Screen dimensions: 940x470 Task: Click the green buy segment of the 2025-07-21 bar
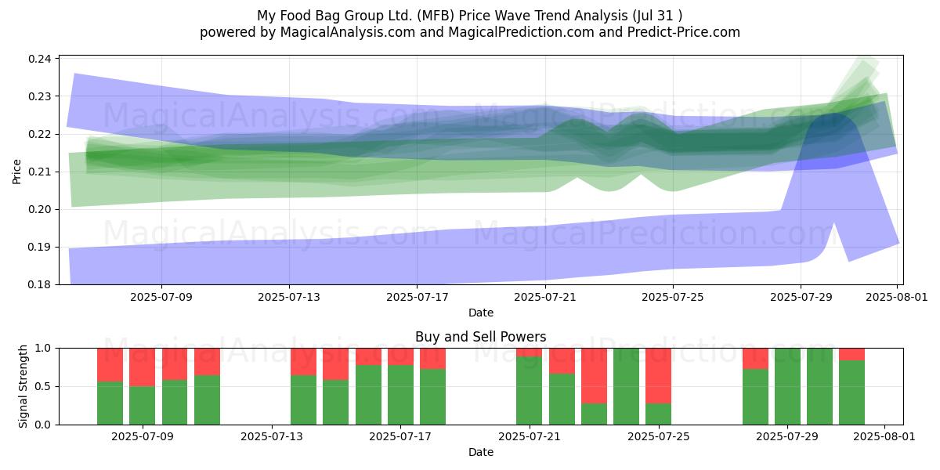530,391
